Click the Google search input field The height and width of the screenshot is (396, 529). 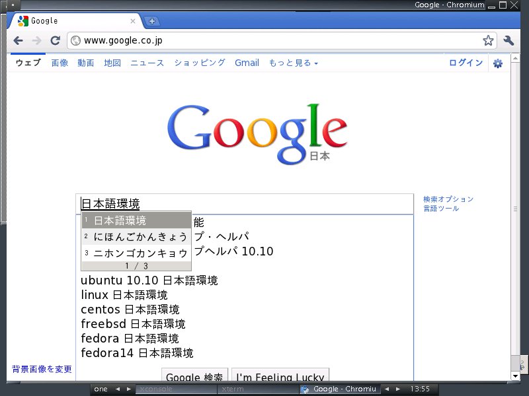[x=245, y=204]
